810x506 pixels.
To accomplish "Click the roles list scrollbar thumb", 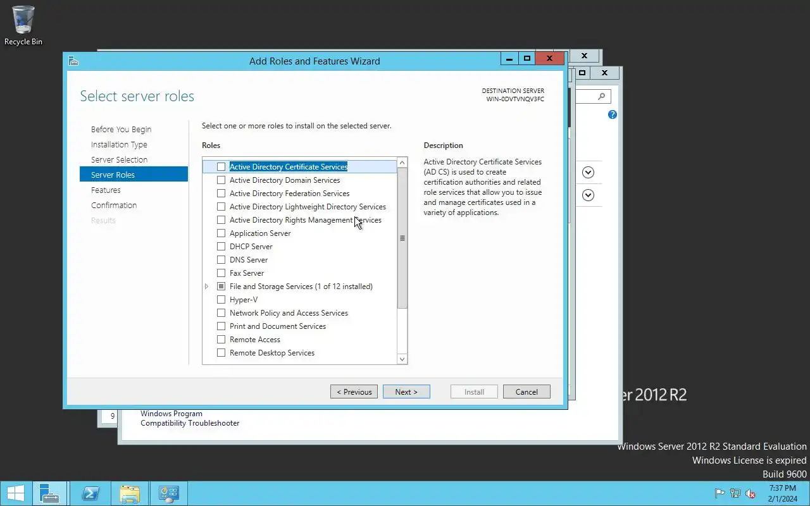I will (x=402, y=238).
